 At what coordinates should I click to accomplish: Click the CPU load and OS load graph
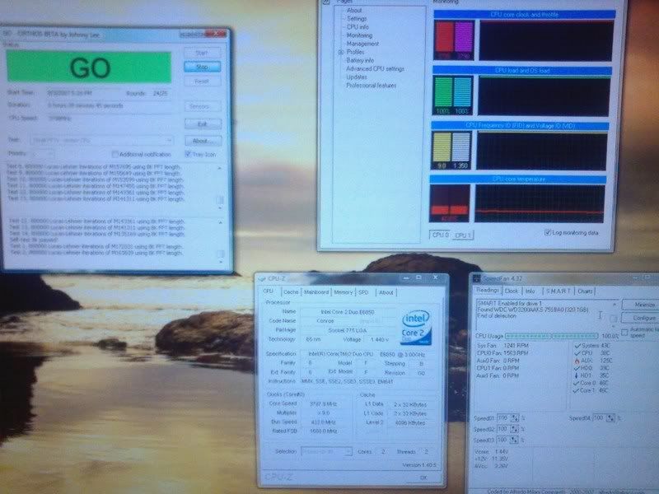coord(544,96)
